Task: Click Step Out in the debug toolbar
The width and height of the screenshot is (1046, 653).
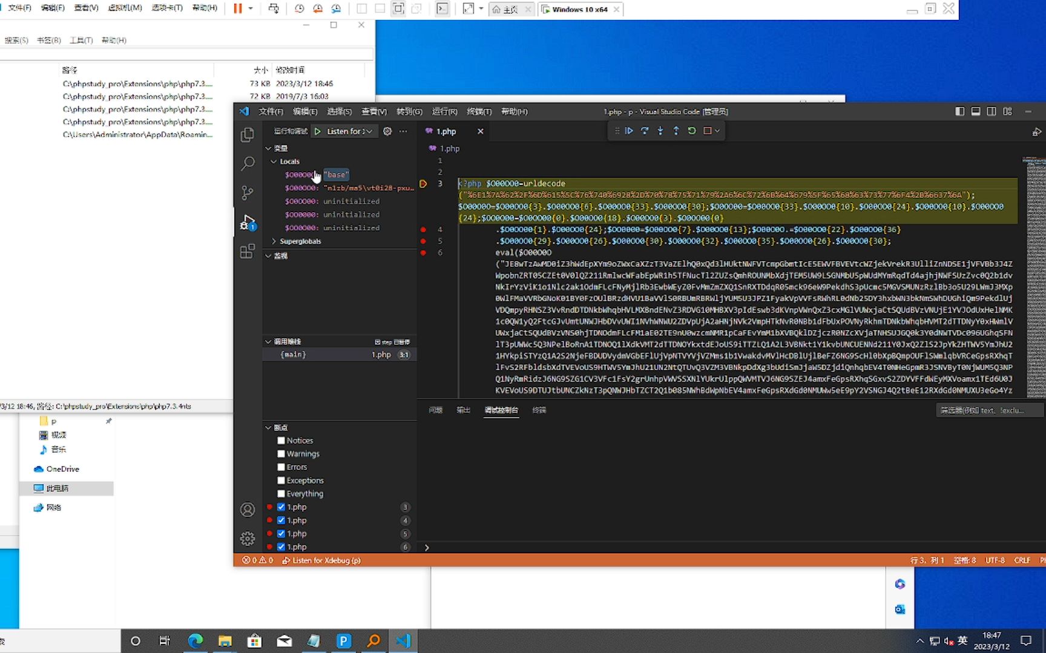Action: pyautogui.click(x=676, y=131)
